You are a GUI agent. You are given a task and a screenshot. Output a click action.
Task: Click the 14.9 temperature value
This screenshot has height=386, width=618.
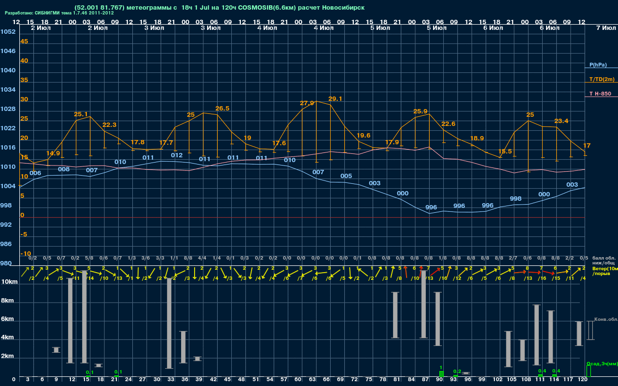53,153
